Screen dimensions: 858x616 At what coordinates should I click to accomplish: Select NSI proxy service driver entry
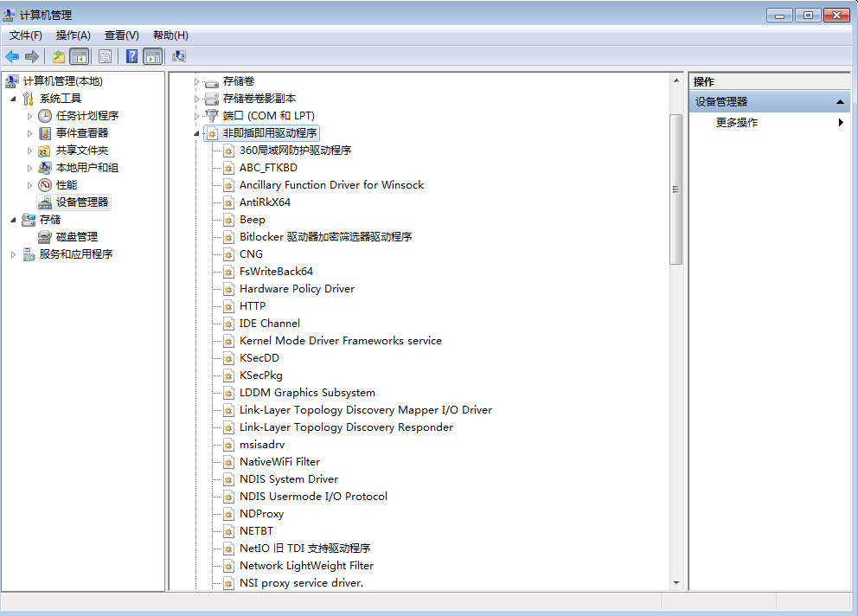coord(302,583)
